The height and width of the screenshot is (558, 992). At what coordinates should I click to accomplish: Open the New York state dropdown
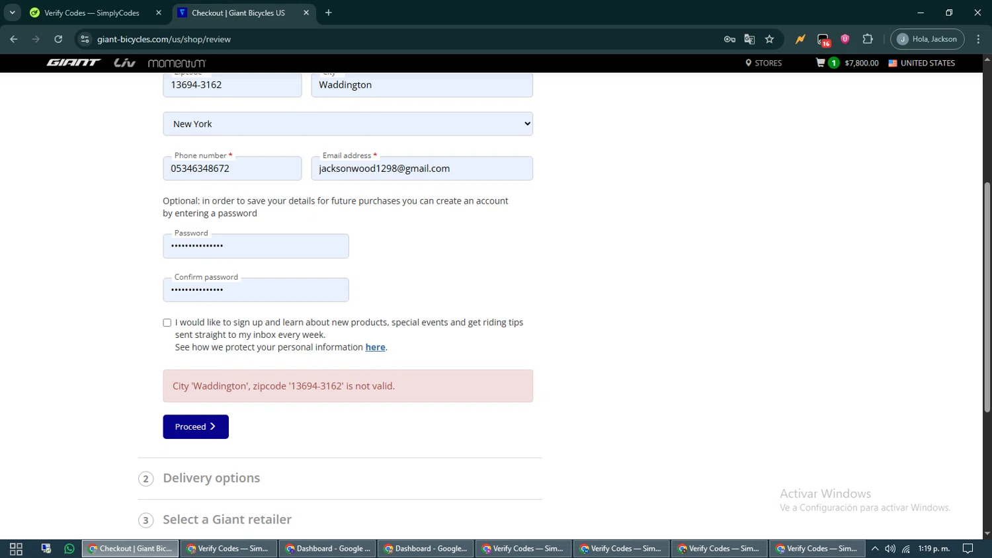tap(348, 124)
